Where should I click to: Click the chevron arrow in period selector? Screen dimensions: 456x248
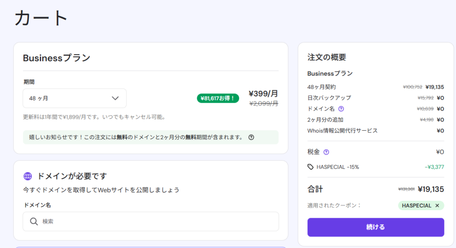coord(115,98)
